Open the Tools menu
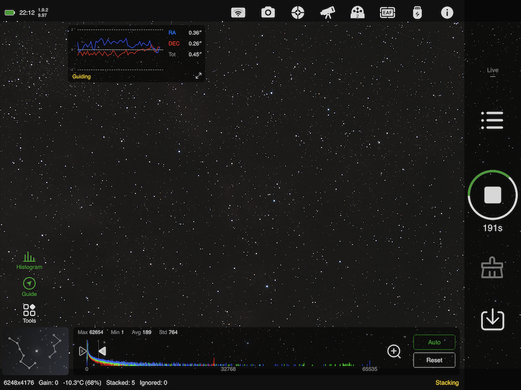521x390 pixels. pyautogui.click(x=29, y=313)
